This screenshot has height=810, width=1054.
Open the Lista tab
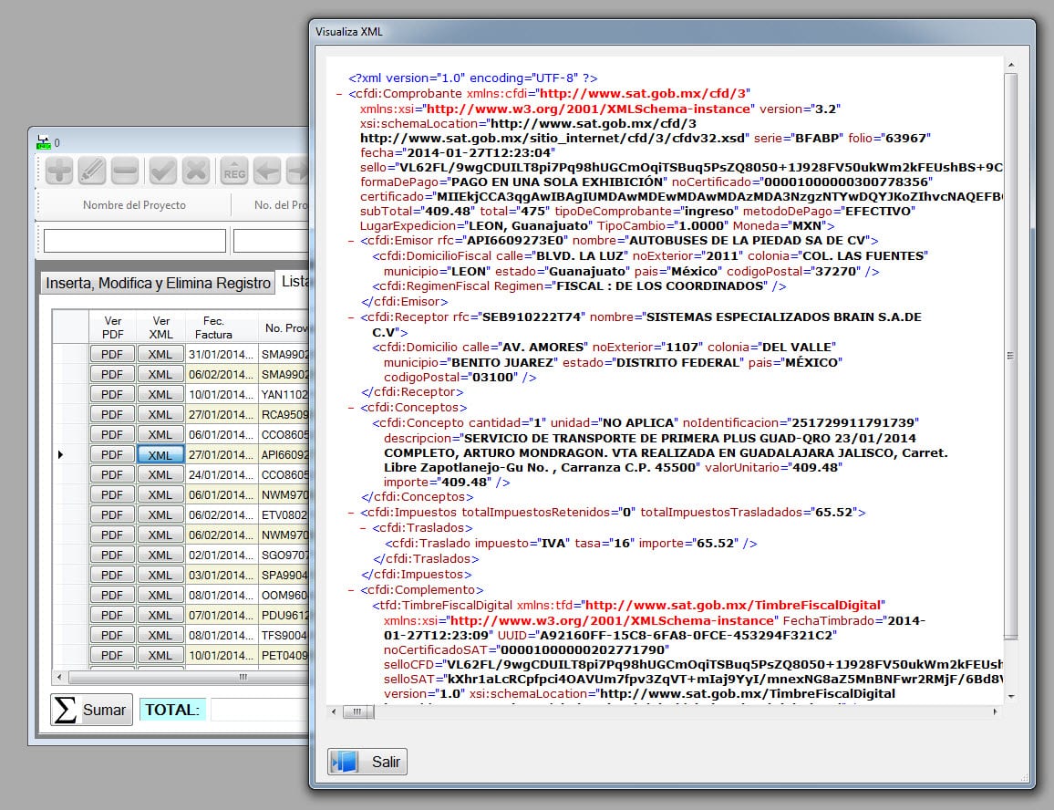[294, 281]
